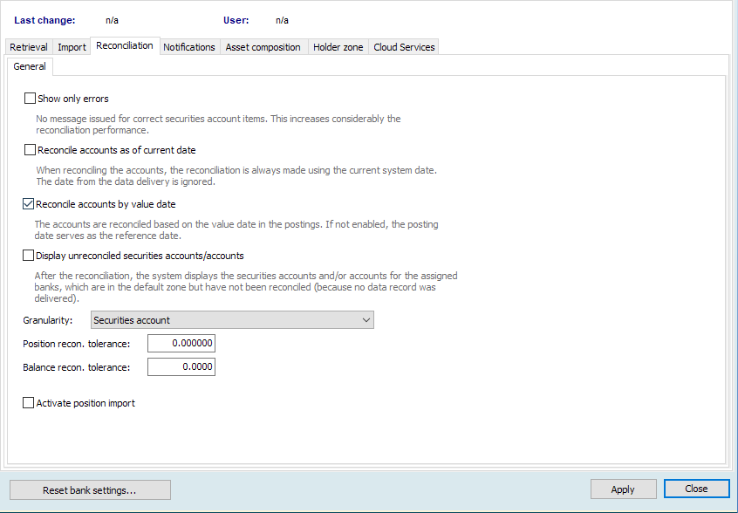Enable Display unreconciled securities accounts/accounts
Image resolution: width=738 pixels, height=513 pixels.
(x=29, y=256)
